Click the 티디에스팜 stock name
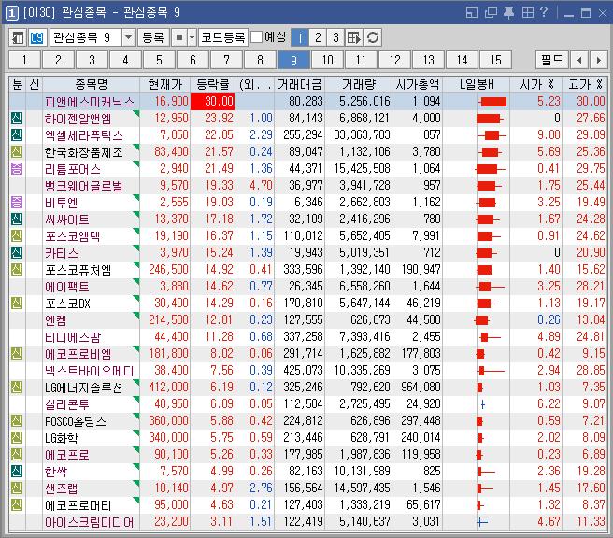613x538 pixels. pos(73,337)
